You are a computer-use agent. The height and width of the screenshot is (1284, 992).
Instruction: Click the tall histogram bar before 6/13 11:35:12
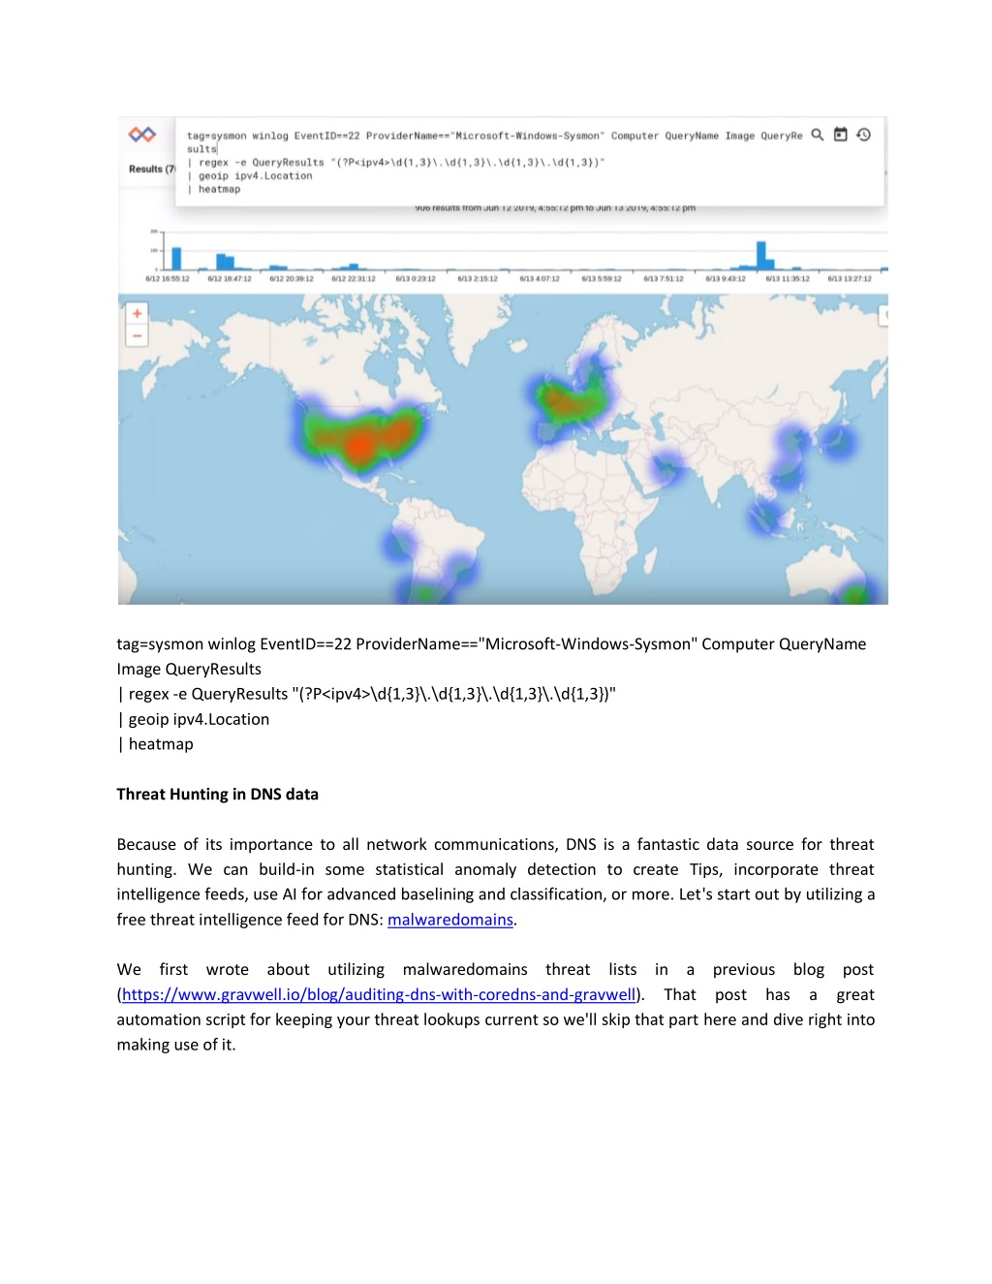click(x=761, y=255)
